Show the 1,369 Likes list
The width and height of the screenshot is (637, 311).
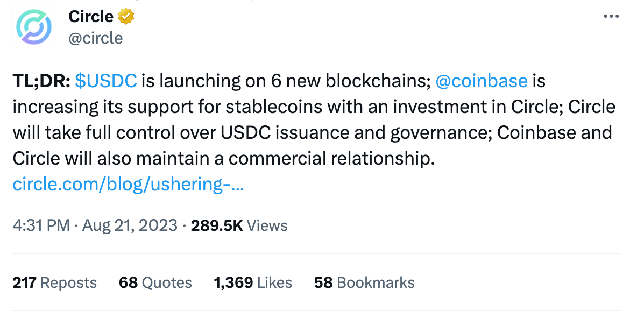pyautogui.click(x=253, y=282)
